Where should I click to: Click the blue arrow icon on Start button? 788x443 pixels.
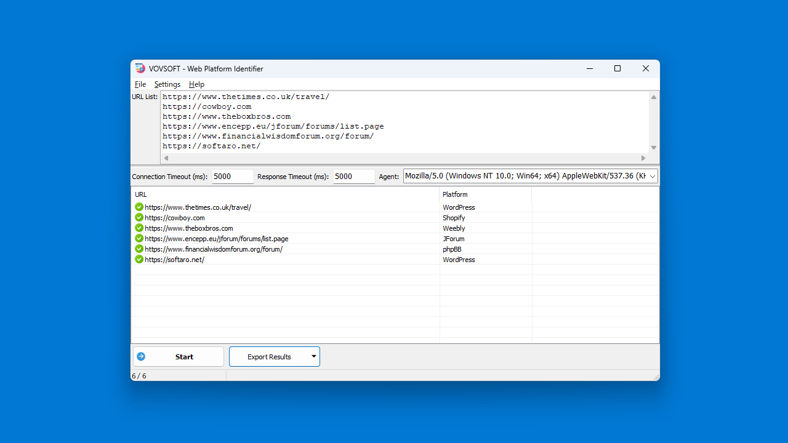[x=141, y=356]
